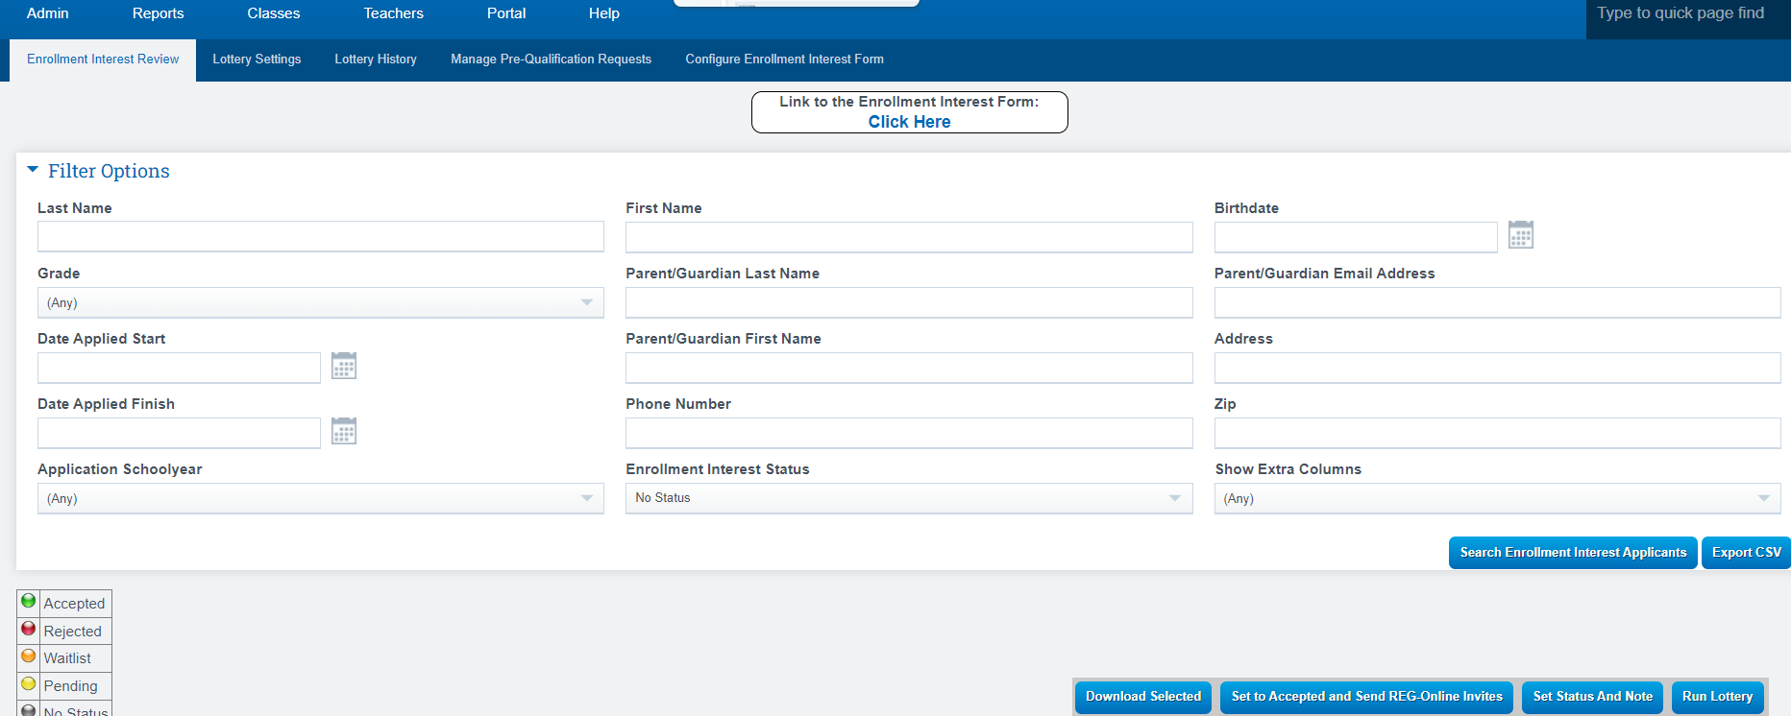The height and width of the screenshot is (716, 1791).
Task: Expand the Show Extra Columns dropdown
Action: click(x=1496, y=498)
